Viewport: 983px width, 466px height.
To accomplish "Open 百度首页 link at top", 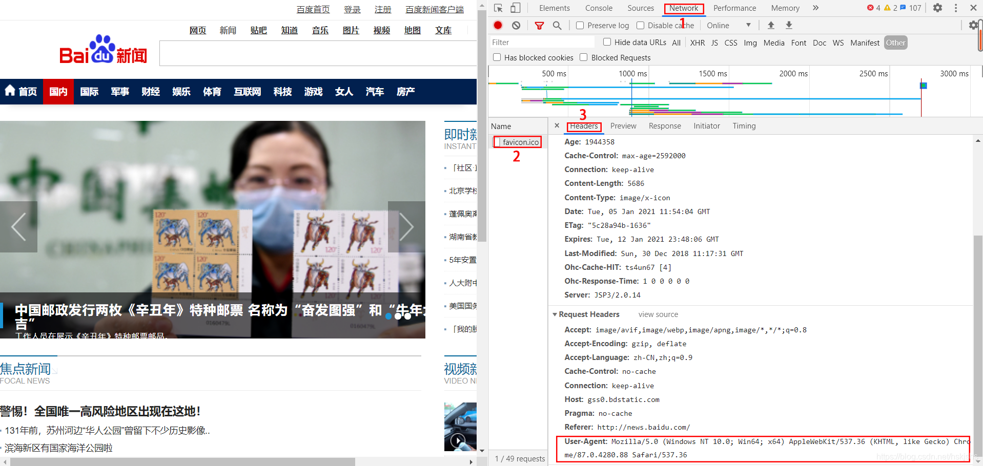I will coord(313,9).
